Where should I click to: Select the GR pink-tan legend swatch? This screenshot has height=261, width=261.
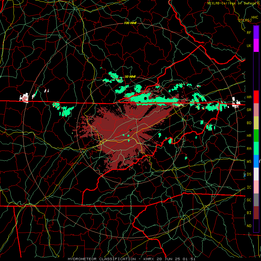pos(256,110)
